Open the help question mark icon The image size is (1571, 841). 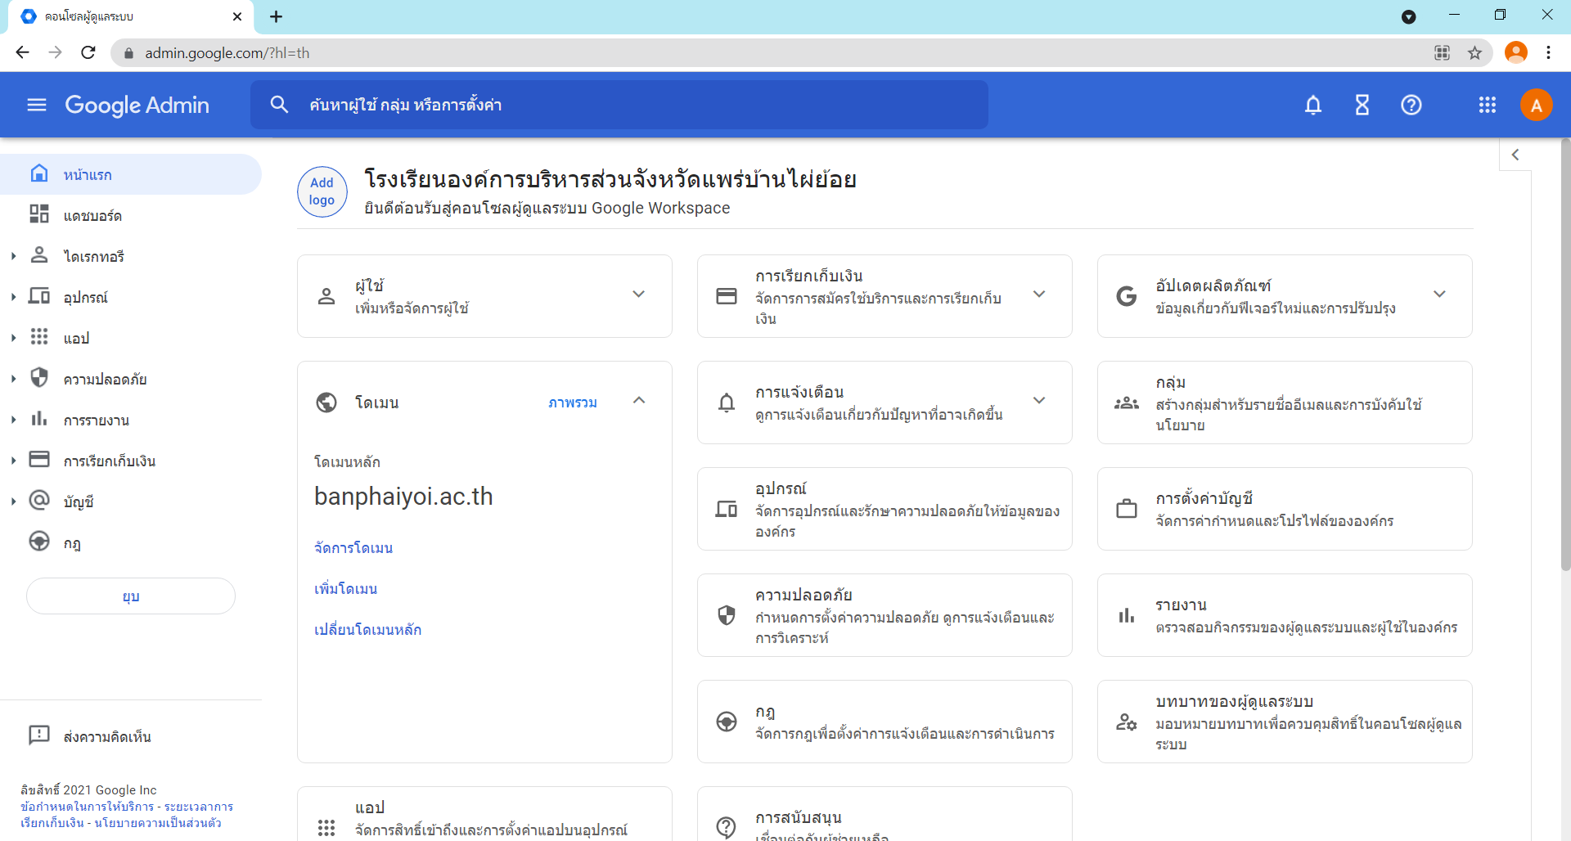coord(1411,105)
